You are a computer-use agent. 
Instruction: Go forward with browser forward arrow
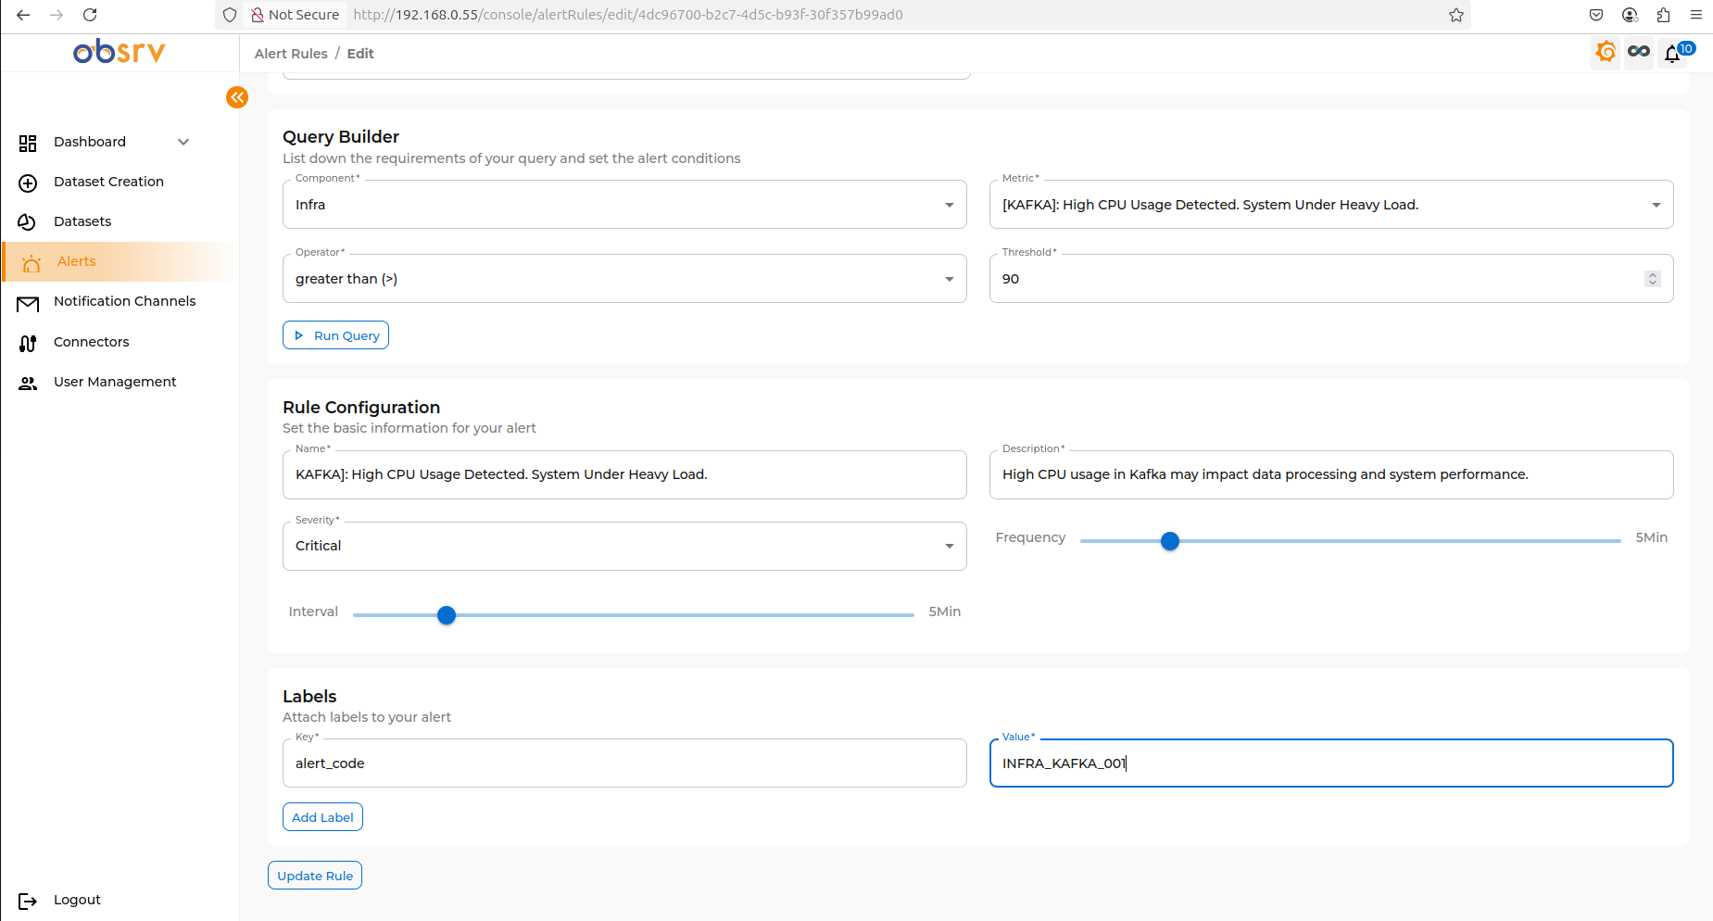pyautogui.click(x=57, y=15)
